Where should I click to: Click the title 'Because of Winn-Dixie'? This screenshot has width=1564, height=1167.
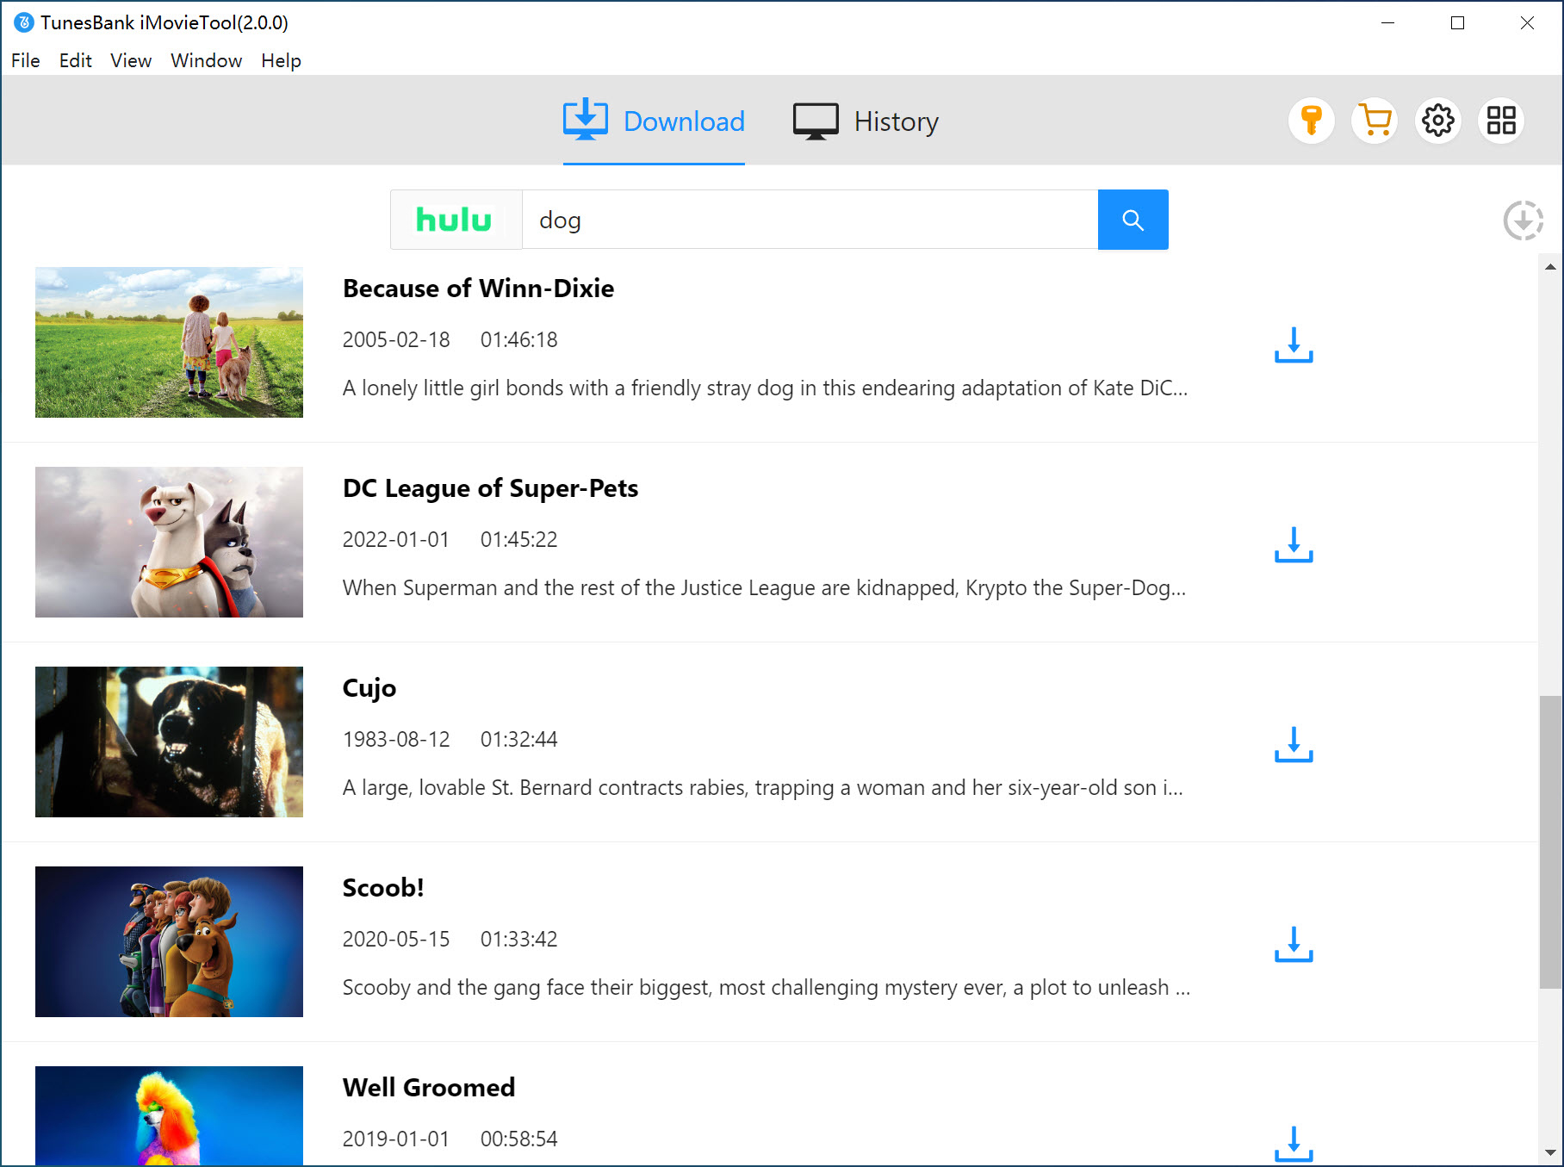click(x=478, y=289)
